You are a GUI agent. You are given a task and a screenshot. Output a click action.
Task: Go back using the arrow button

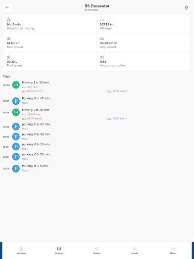point(8,8)
